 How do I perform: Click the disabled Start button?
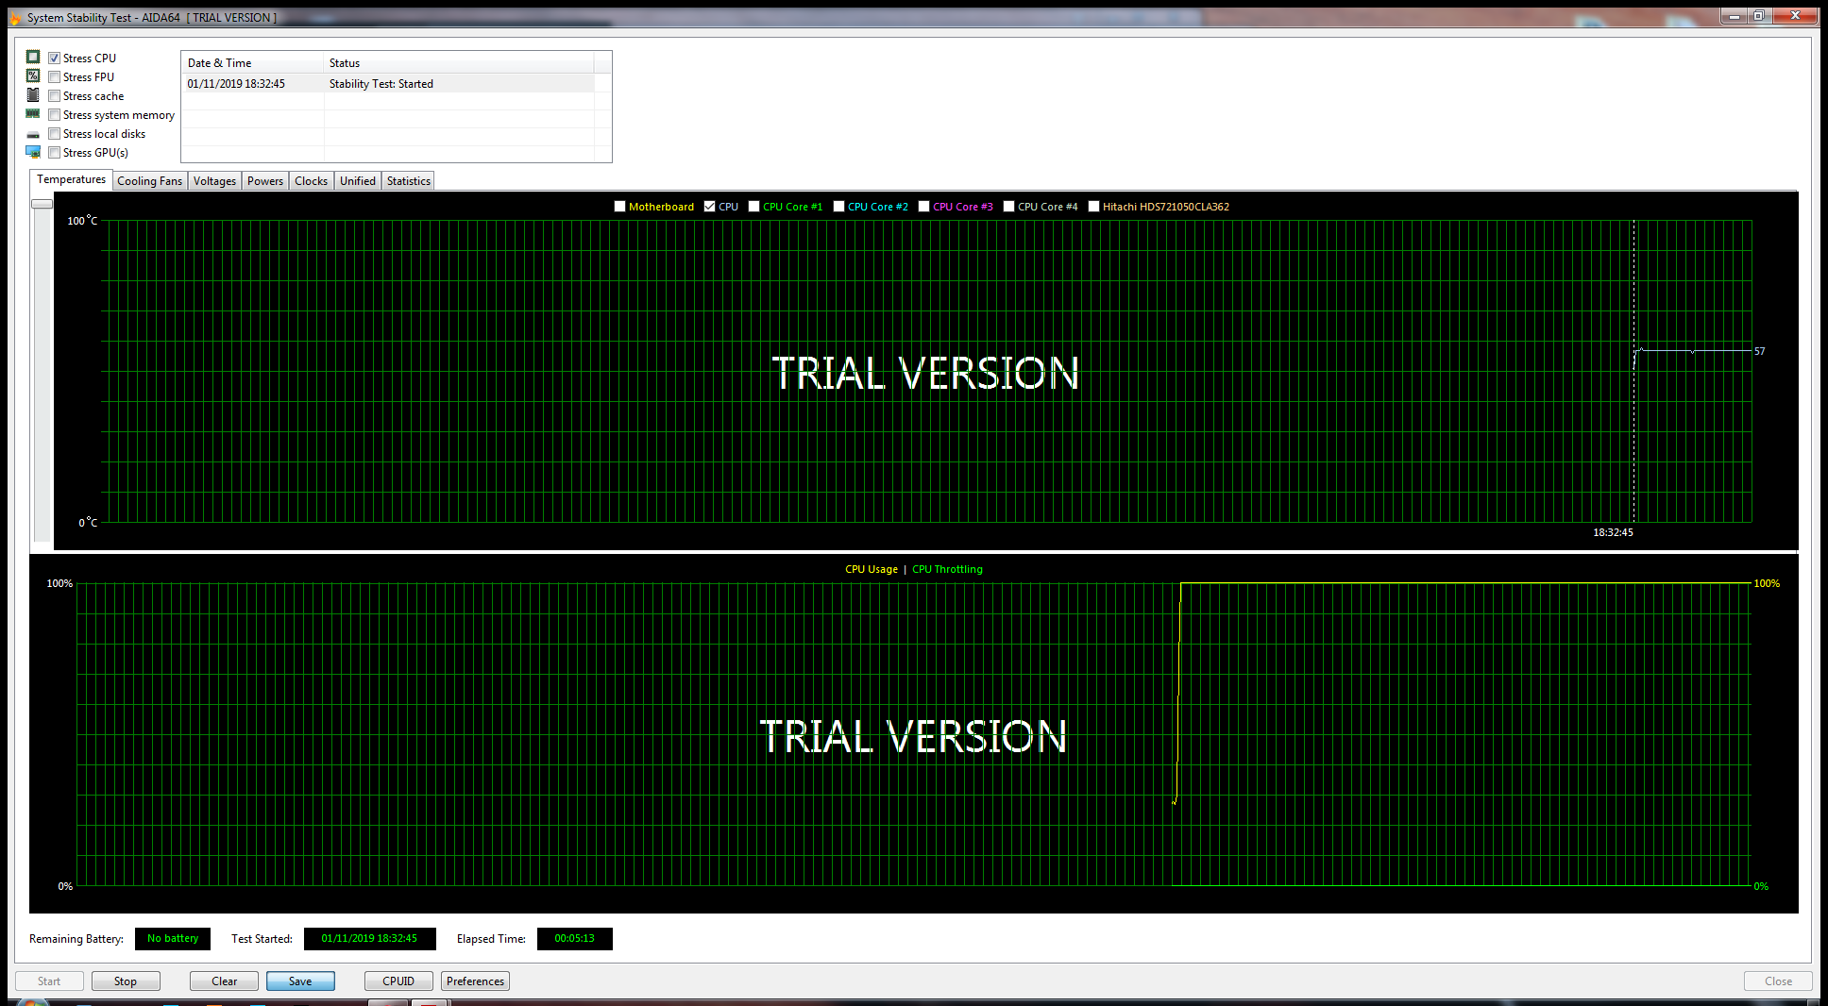[49, 981]
